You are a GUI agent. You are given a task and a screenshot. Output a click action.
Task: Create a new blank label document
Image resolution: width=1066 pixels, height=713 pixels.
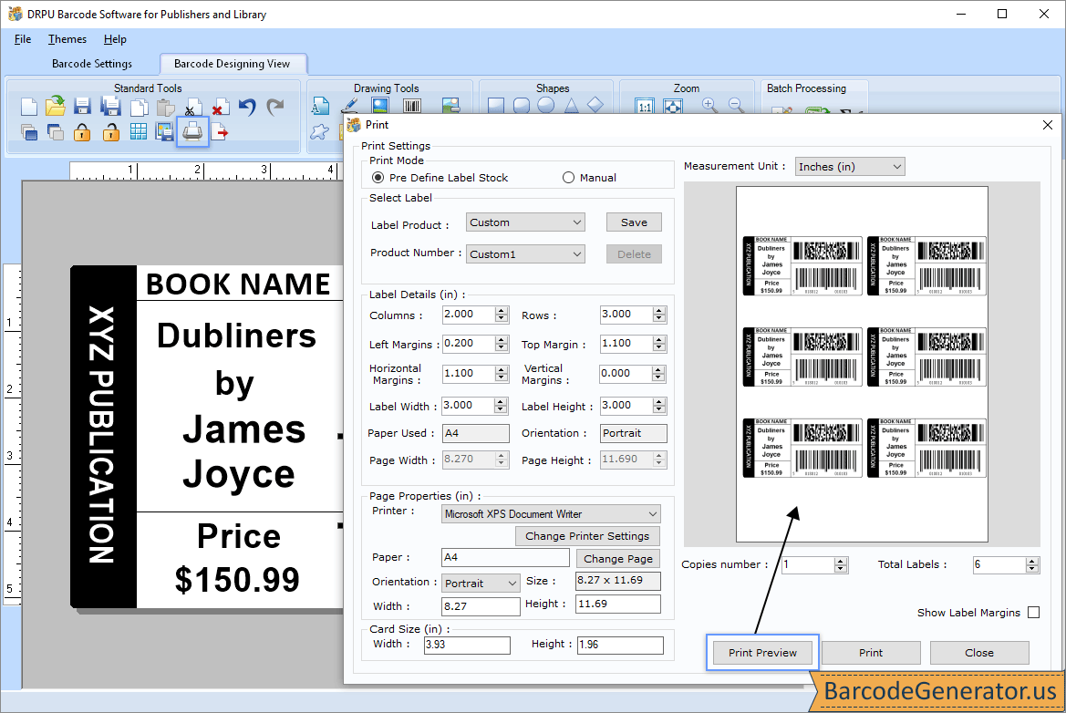(x=28, y=107)
